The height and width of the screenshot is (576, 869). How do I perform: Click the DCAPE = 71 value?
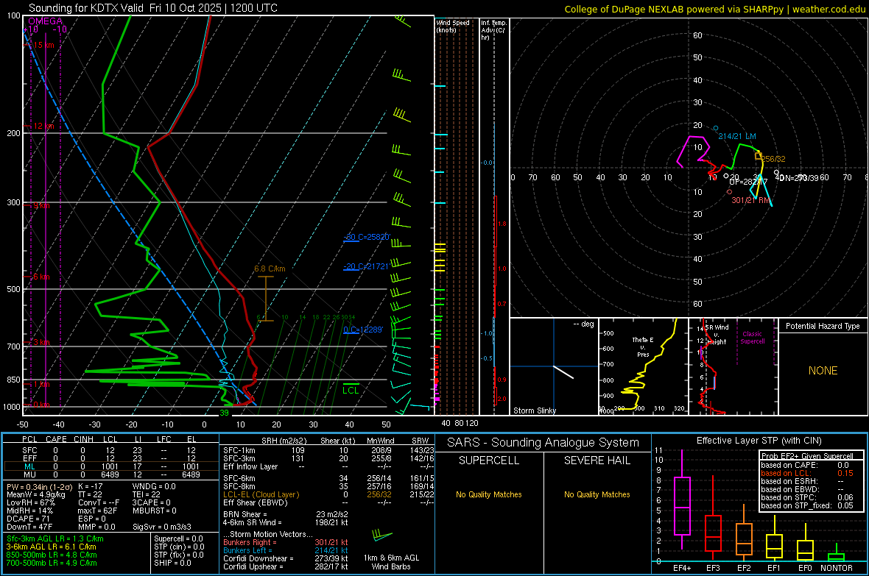28,519
